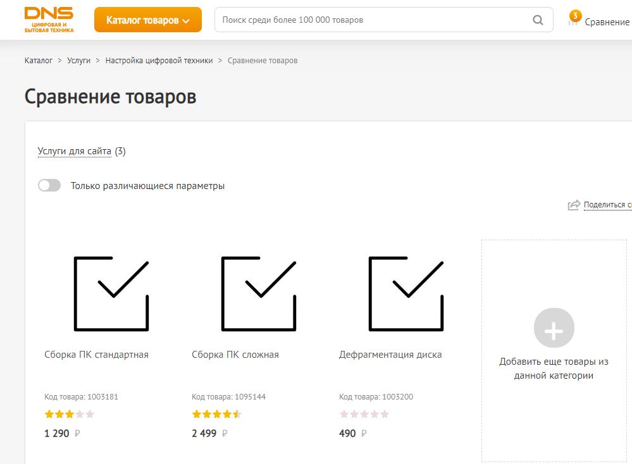632x464 pixels.
Task: Open Настройка цифровой техники breadcrumb
Action: tap(159, 61)
